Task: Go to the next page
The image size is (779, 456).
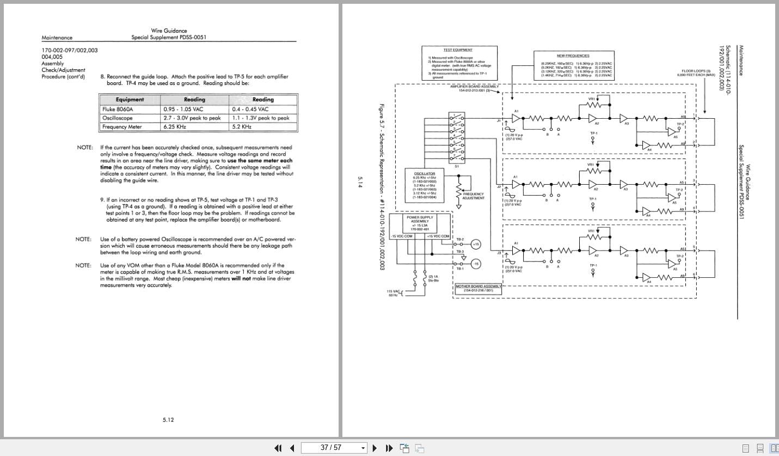Action: click(x=375, y=448)
